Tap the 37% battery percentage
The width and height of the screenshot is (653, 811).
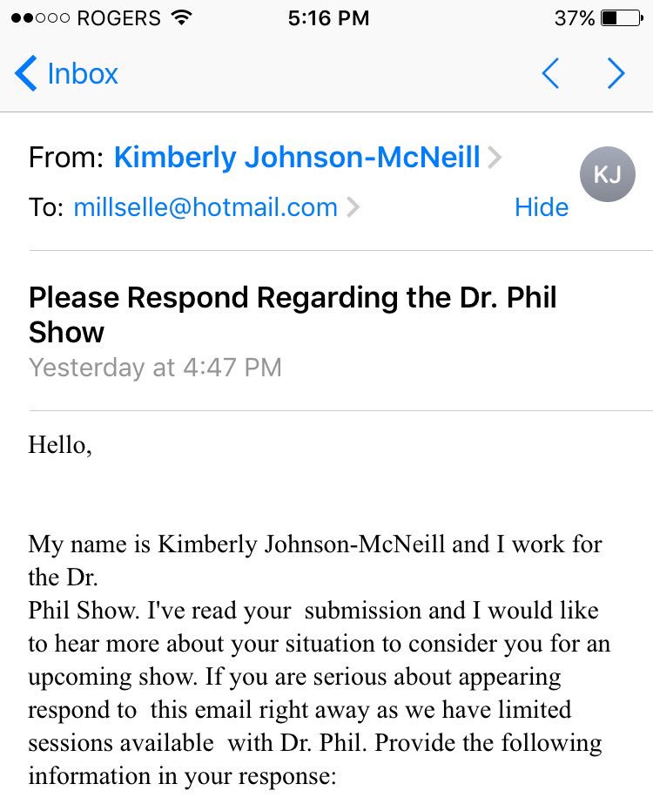click(x=575, y=18)
